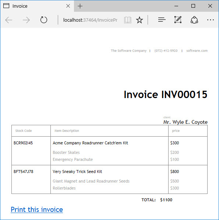Viewport: 219px width, 220px height.
Task: Click client name Mr. Wyle E. Coyote
Action: (x=185, y=122)
